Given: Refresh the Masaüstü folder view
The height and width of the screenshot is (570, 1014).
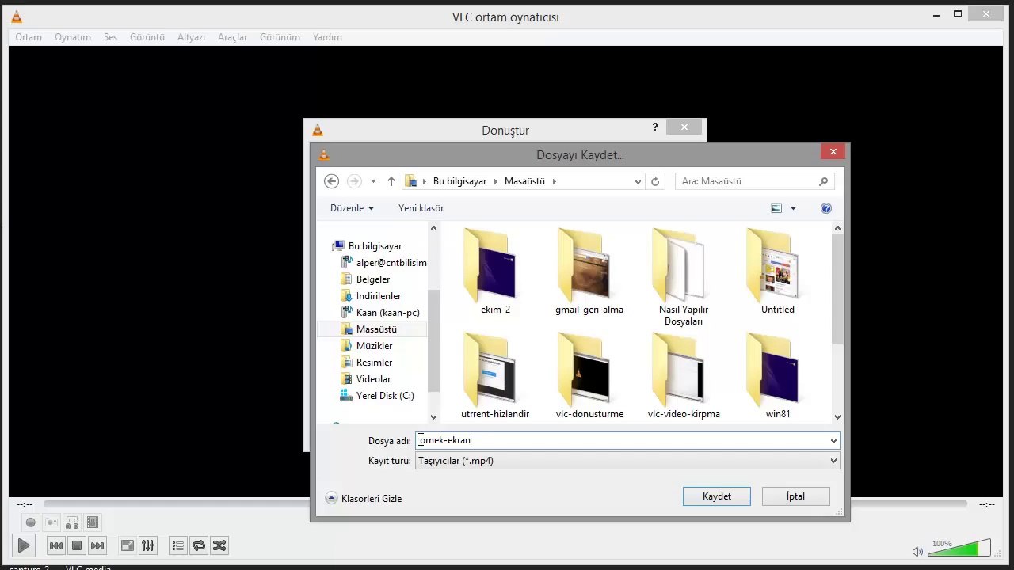Looking at the screenshot, I should [655, 181].
